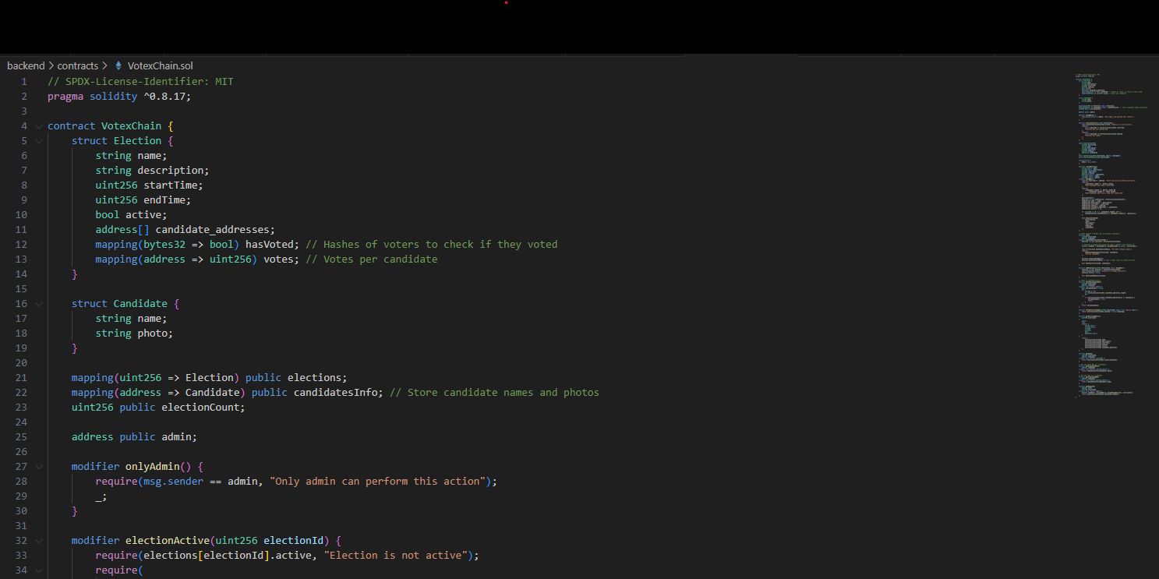This screenshot has width=1159, height=579.
Task: Place cursor on 'hasVoted;' identifier
Action: coord(272,245)
